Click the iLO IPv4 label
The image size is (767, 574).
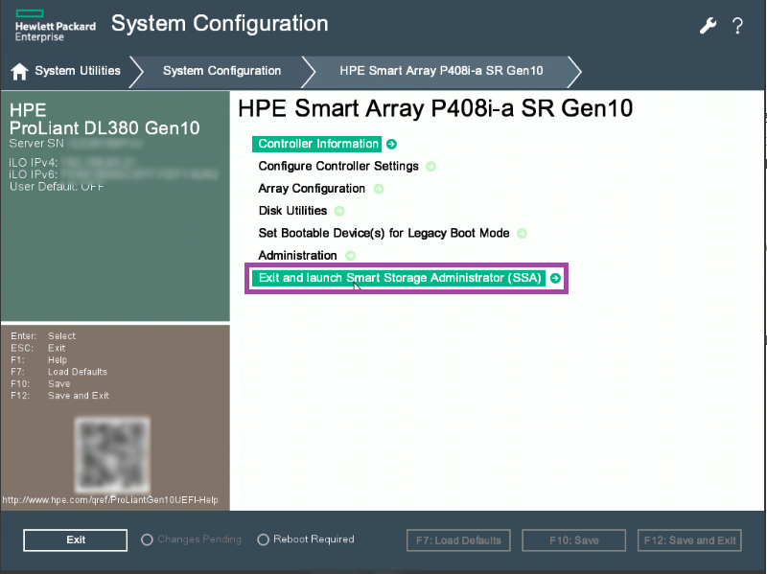[34, 163]
